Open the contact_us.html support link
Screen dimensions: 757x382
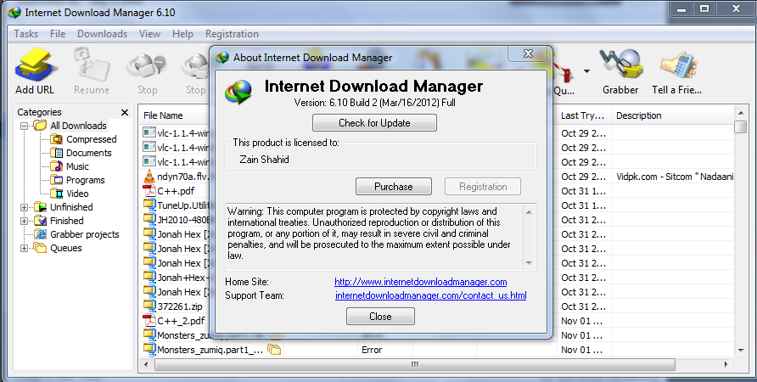[x=430, y=295]
